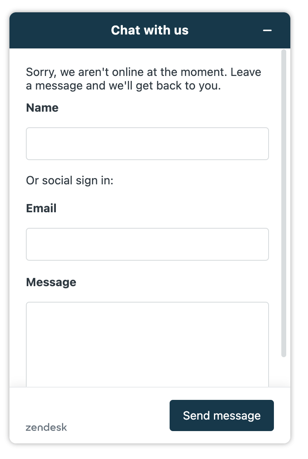Submit the offline form via Send message
Screen dimensions: 308x459
221,415
